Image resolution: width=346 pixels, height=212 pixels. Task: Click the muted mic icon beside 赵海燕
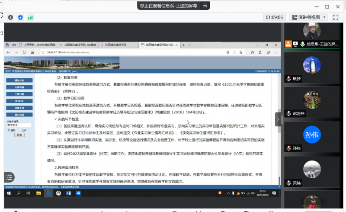[288, 113]
